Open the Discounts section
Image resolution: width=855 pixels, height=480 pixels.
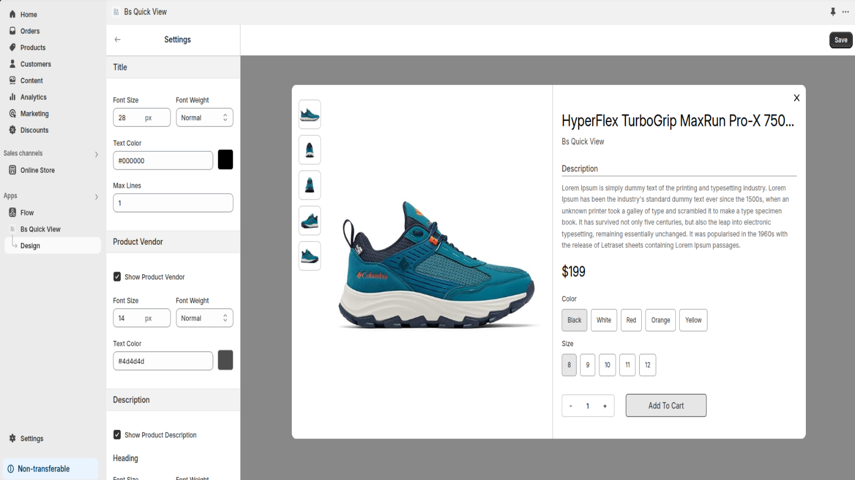tap(35, 130)
